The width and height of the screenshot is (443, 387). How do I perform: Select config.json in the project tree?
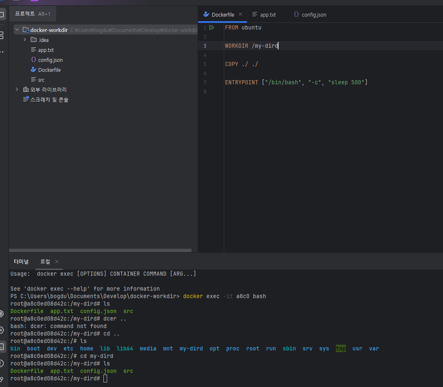coord(47,60)
